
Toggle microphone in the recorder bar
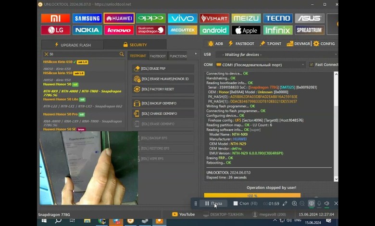tap(319, 203)
